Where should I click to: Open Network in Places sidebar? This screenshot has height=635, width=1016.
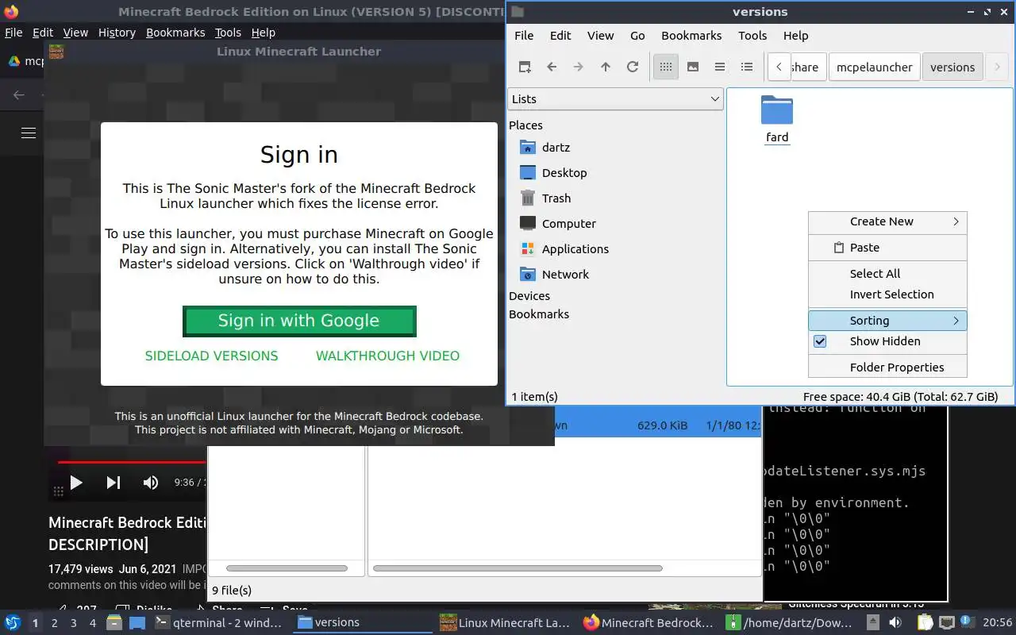click(554, 274)
